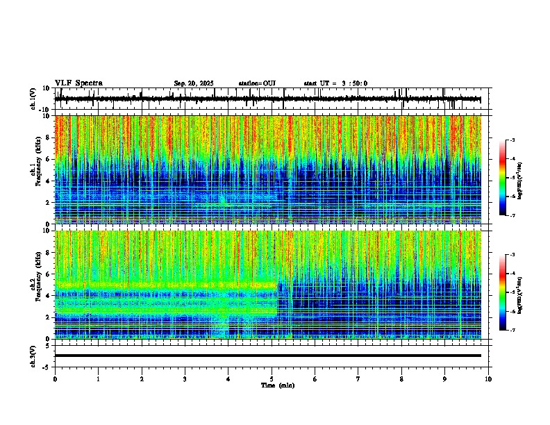Click time axis tick label 4
Screen dimensions: 550x425
click(228, 379)
